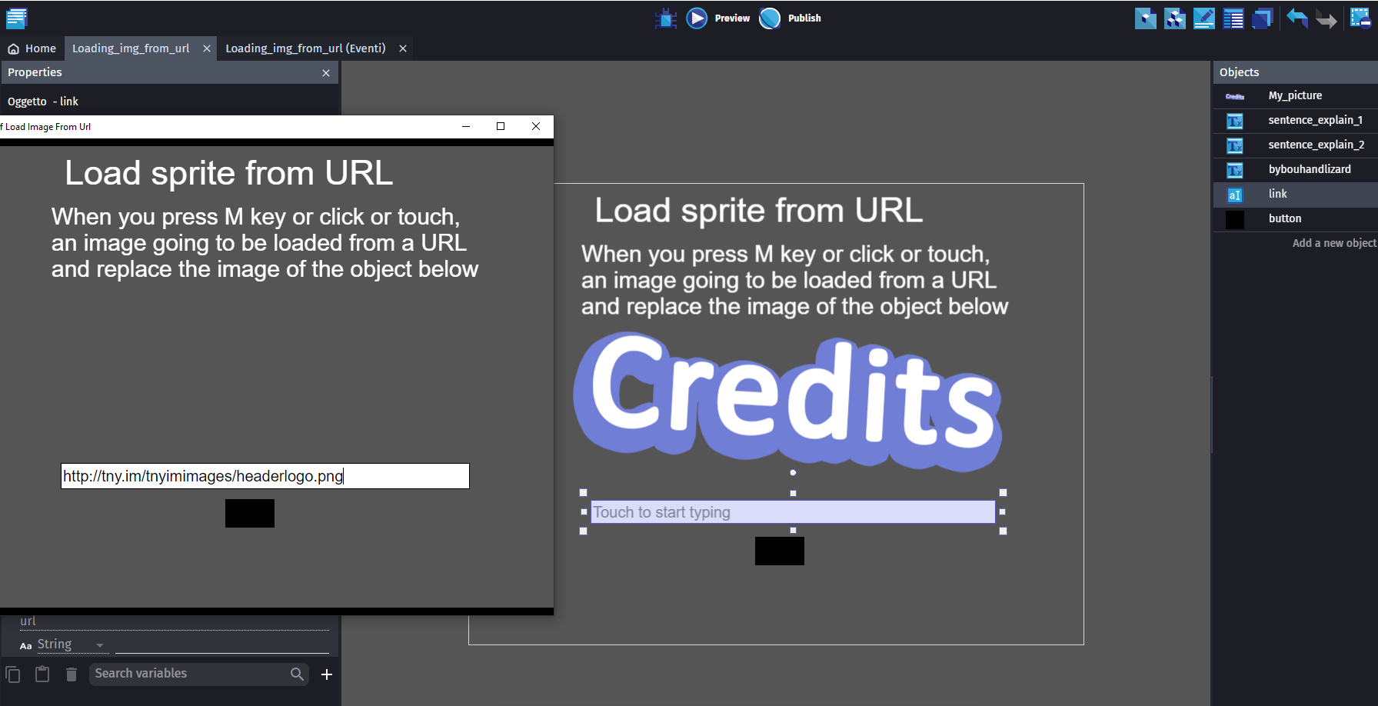This screenshot has height=706, width=1378.
Task: Launch the Preview of the game
Action: pos(718,18)
